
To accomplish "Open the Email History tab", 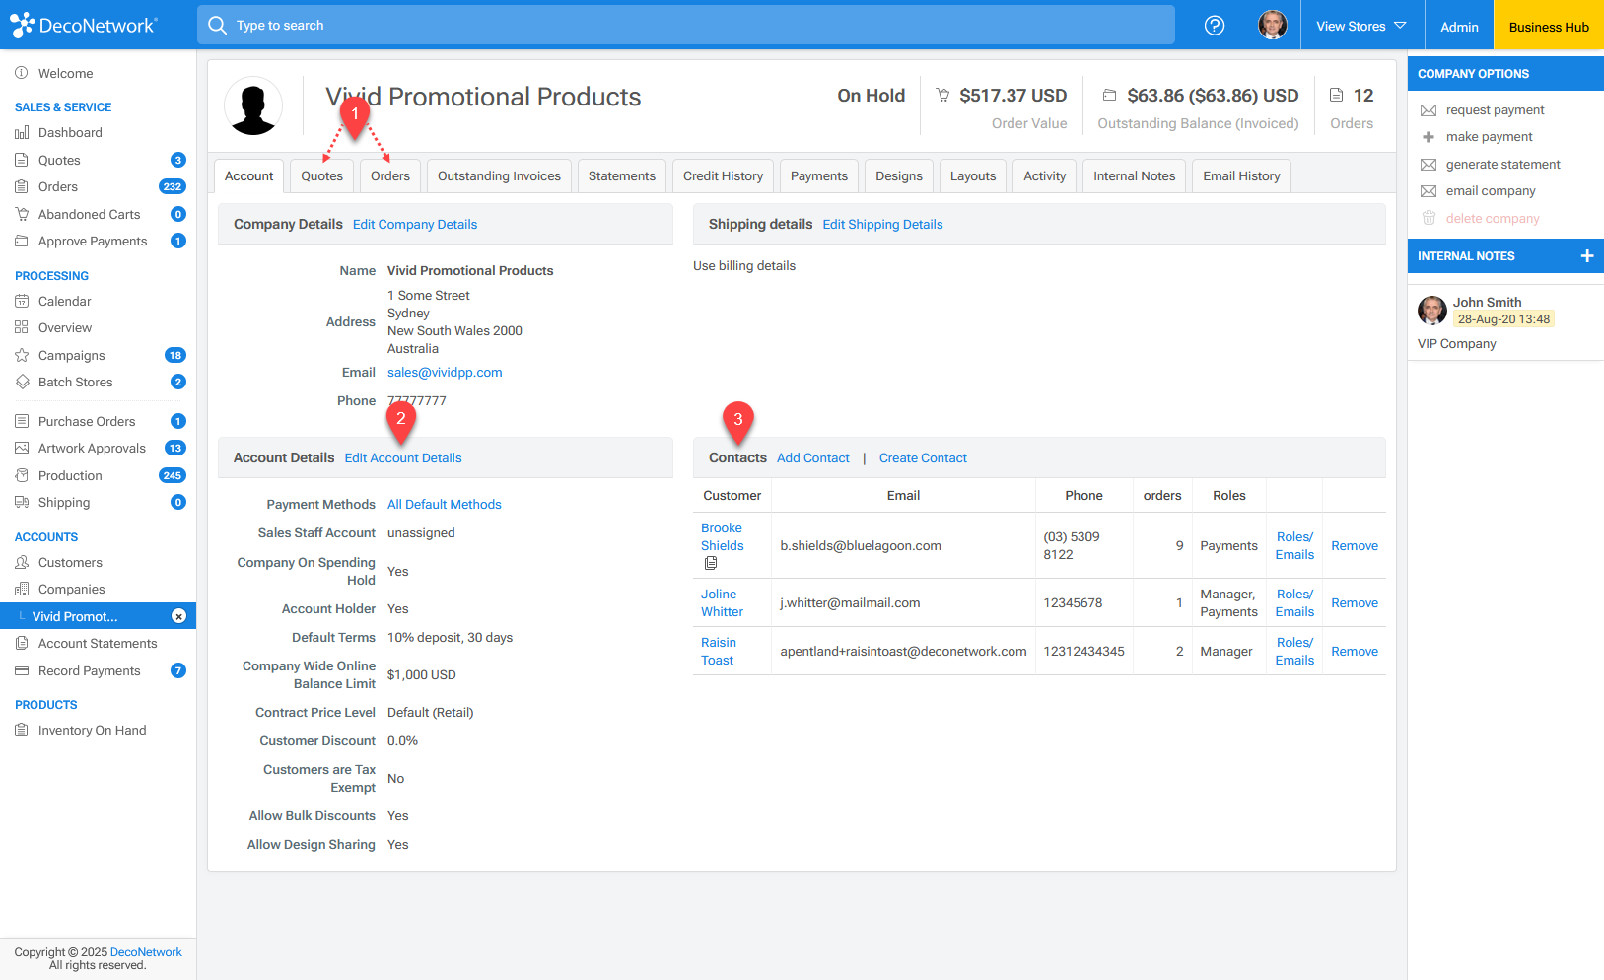I will click(x=1241, y=175).
